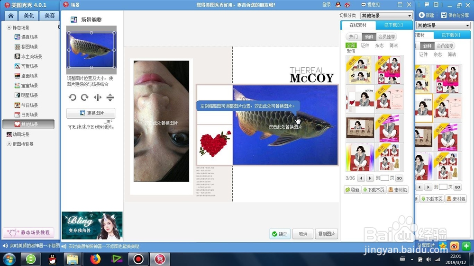The image size is (474, 266).
Task: Click 提意见 feedback button
Action: [371, 5]
